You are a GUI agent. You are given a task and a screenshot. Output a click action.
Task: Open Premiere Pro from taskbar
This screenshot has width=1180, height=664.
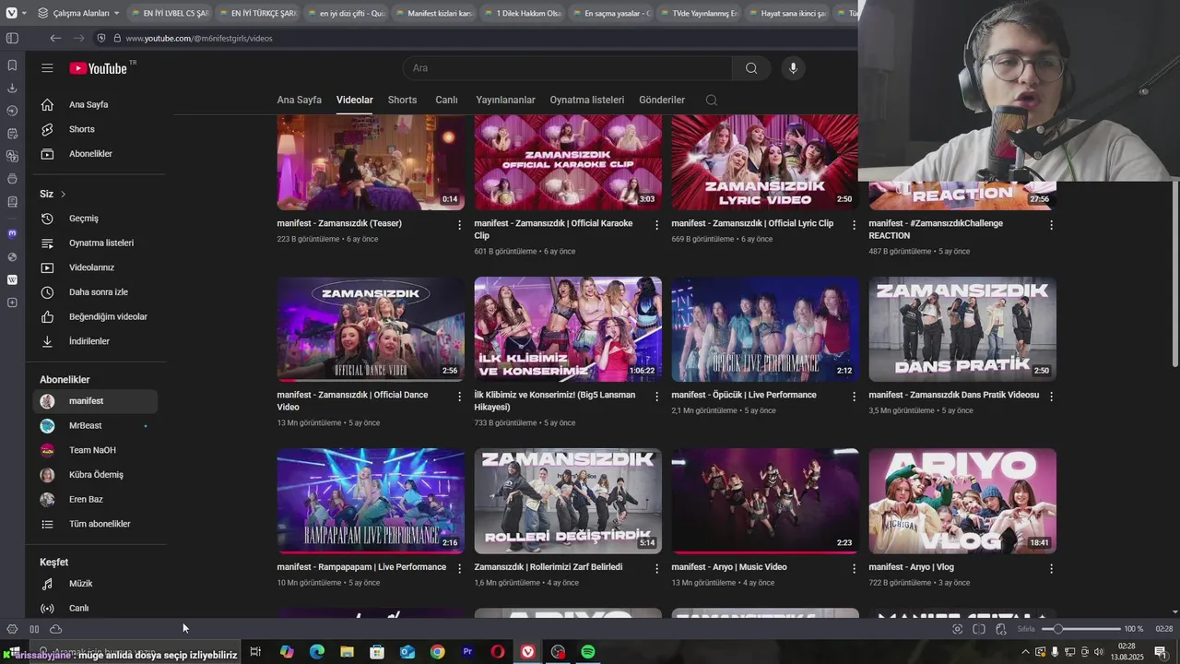[x=467, y=652]
